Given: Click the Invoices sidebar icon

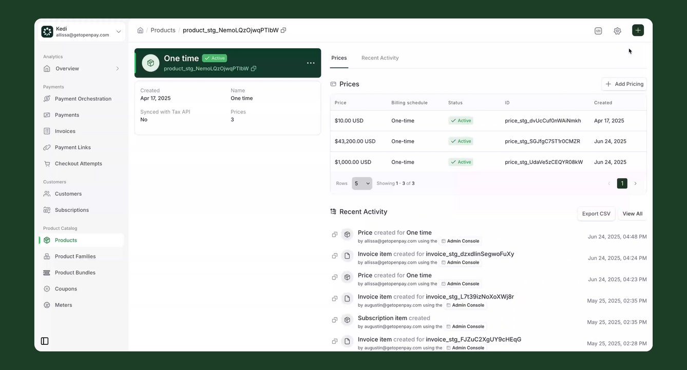Looking at the screenshot, I should 47,131.
